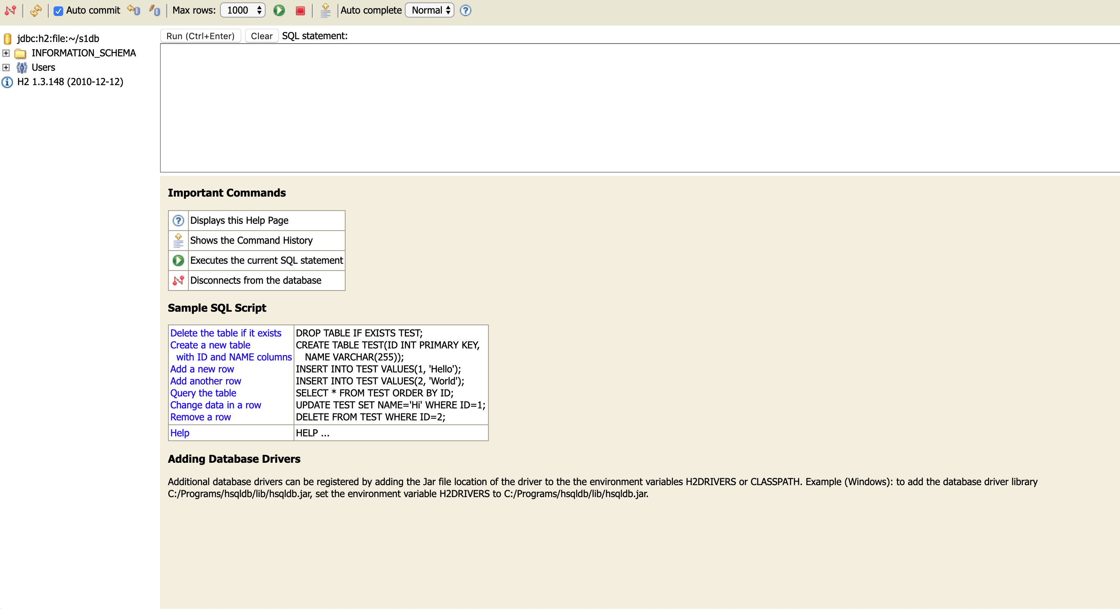The width and height of the screenshot is (1120, 609).
Task: Click the Disconnect icon in the toolbar
Action: pos(10,10)
